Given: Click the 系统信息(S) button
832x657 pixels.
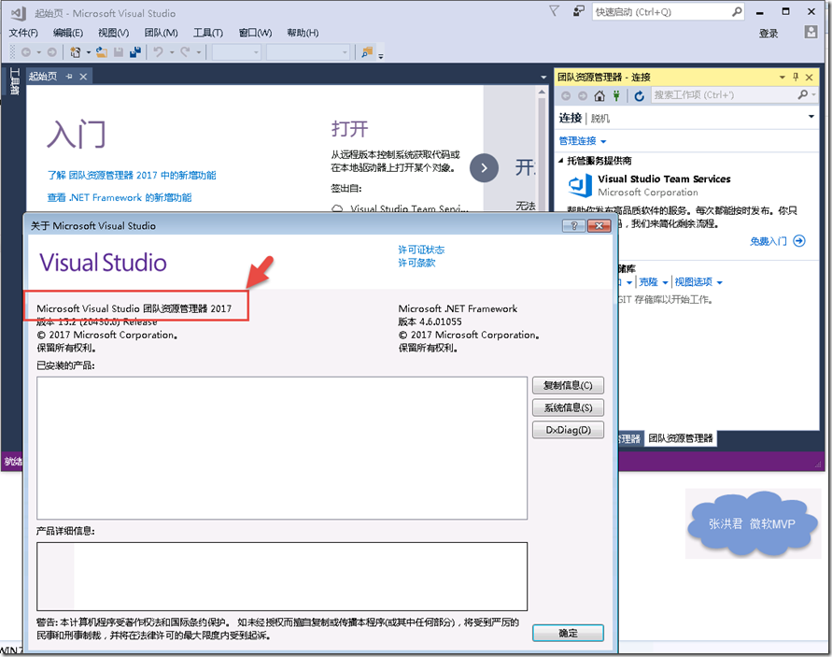Looking at the screenshot, I should (x=568, y=407).
